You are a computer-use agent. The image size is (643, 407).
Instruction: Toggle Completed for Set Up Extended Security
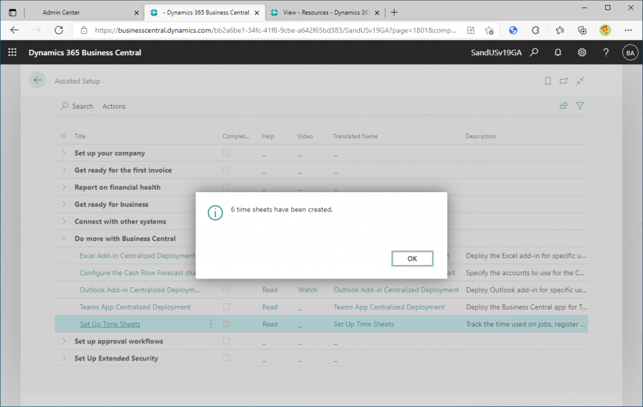[x=226, y=358]
